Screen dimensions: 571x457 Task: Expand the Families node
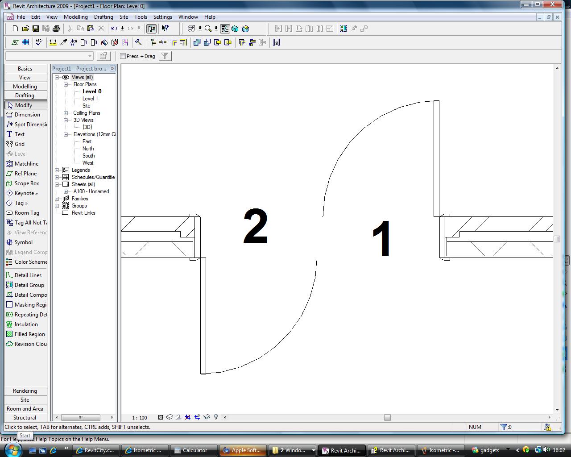click(57, 199)
